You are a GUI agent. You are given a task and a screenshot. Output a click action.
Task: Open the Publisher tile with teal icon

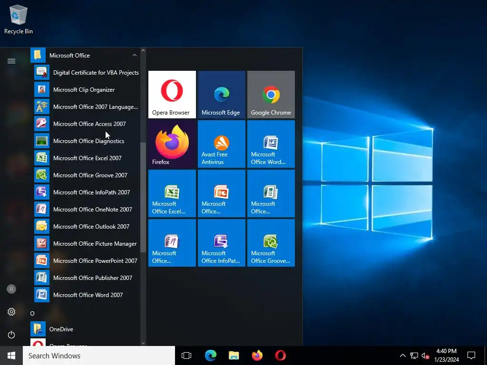coord(271,193)
